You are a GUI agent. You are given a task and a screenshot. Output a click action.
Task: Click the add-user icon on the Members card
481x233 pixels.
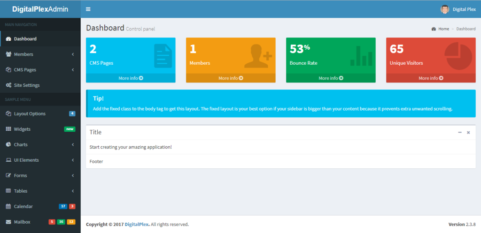[x=258, y=56]
